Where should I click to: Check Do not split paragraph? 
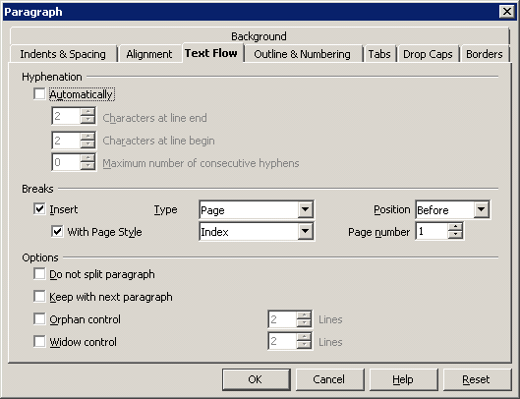(39, 274)
